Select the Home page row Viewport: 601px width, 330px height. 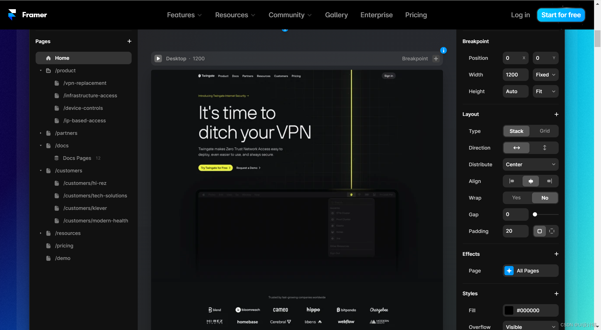pyautogui.click(x=83, y=58)
